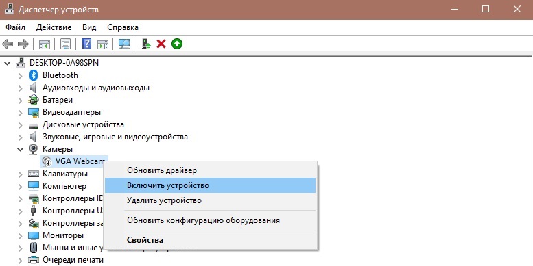Click the Клавиатуры keyboard icon
This screenshot has height=266, width=533.
tap(34, 174)
